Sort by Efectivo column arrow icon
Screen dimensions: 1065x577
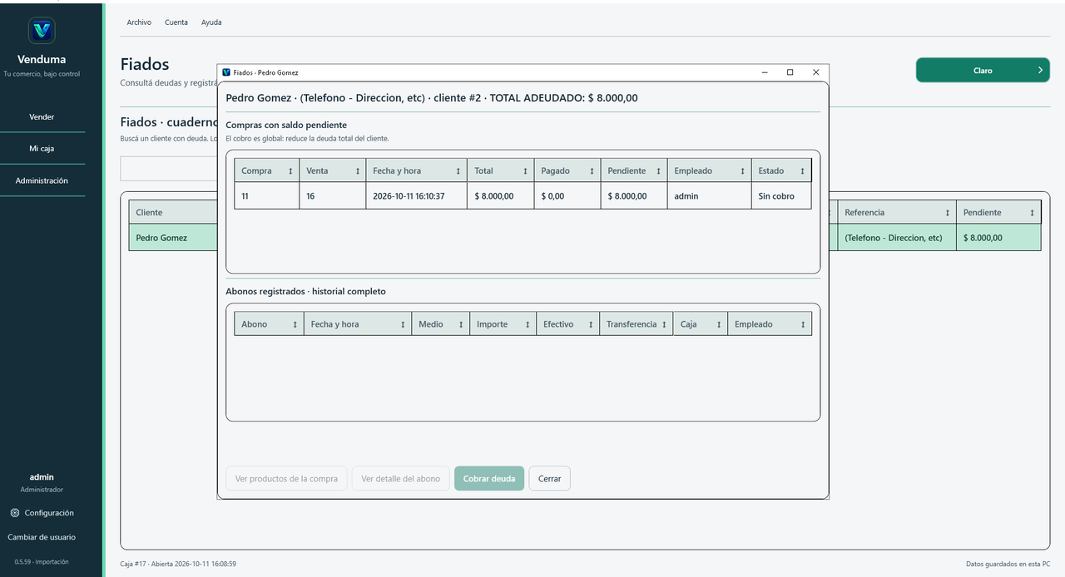coord(591,324)
